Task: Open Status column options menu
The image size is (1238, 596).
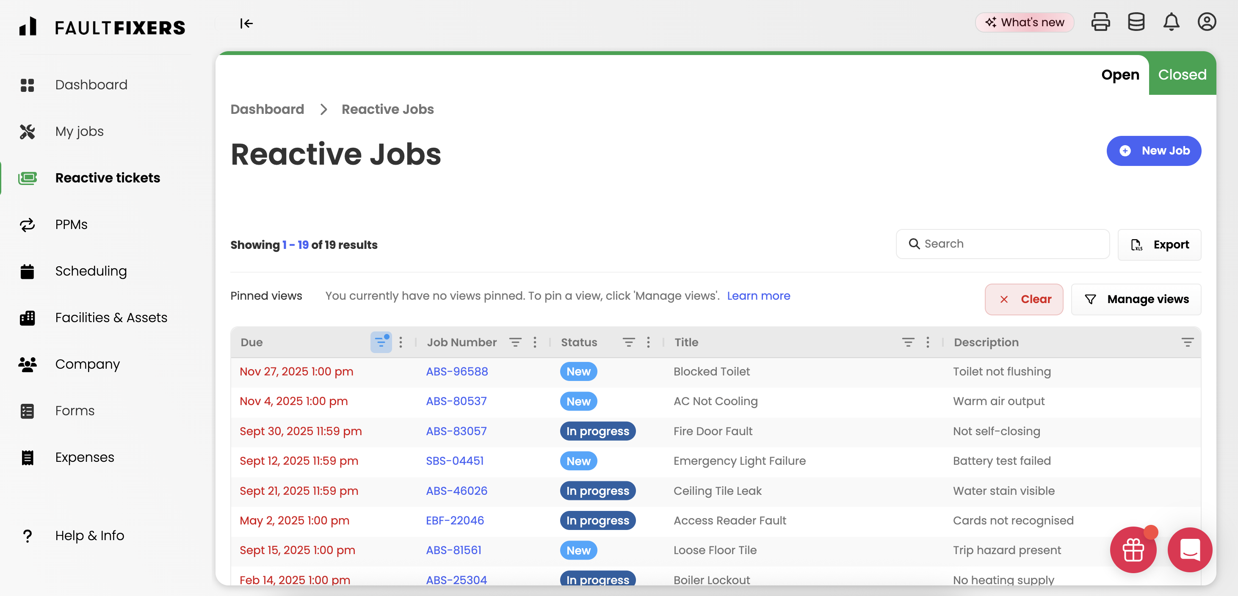Action: [x=648, y=342]
